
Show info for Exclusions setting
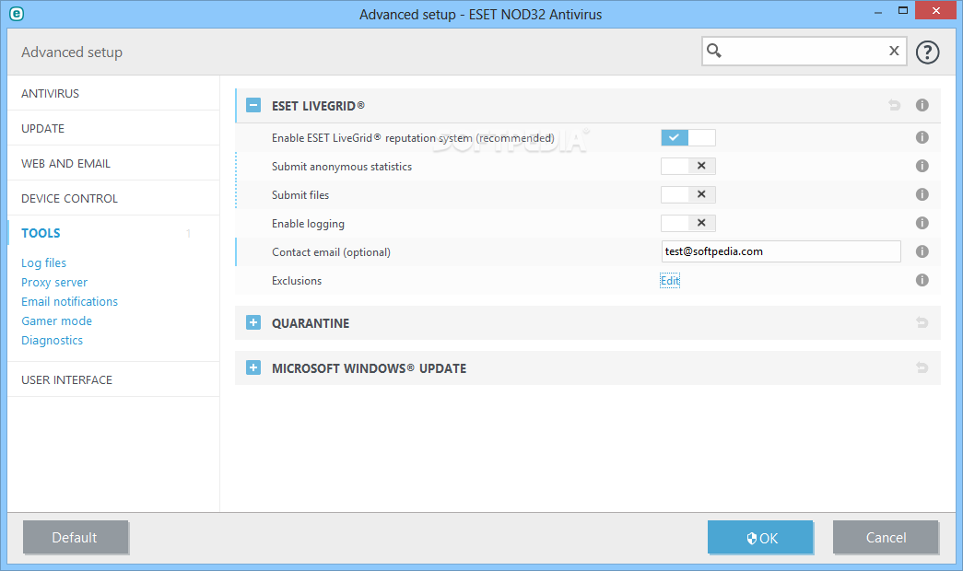[922, 280]
